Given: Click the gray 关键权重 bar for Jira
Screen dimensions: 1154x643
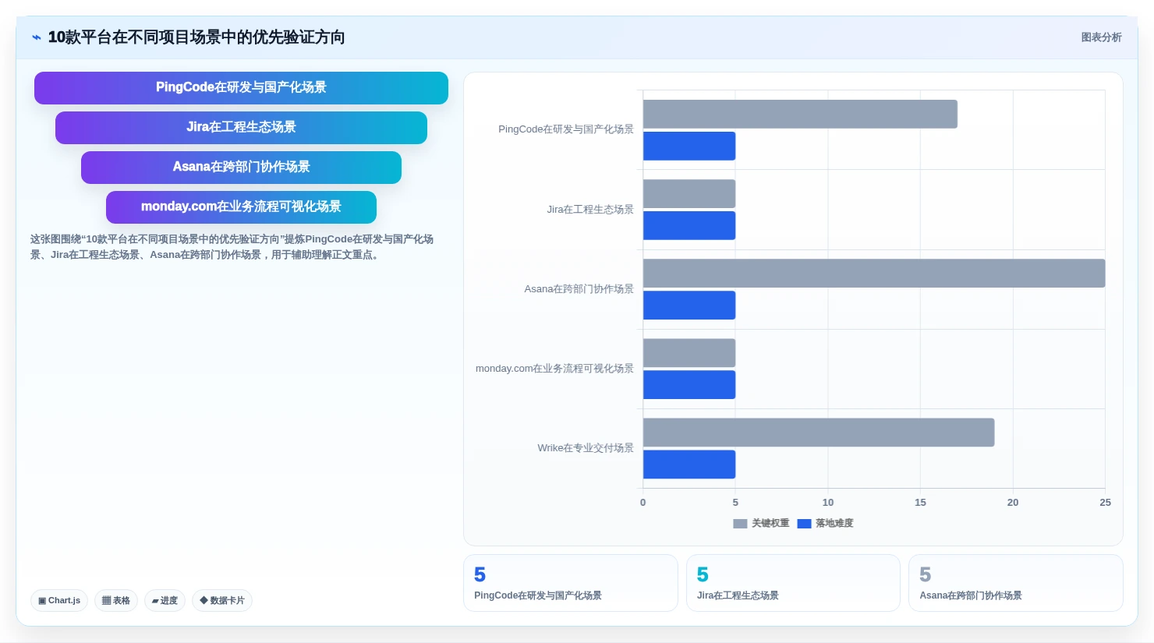Looking at the screenshot, I should coord(689,193).
